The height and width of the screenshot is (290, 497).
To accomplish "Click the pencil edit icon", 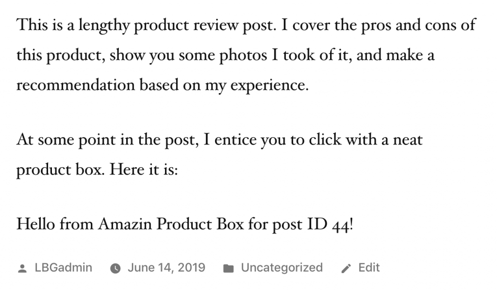I will pos(346,268).
